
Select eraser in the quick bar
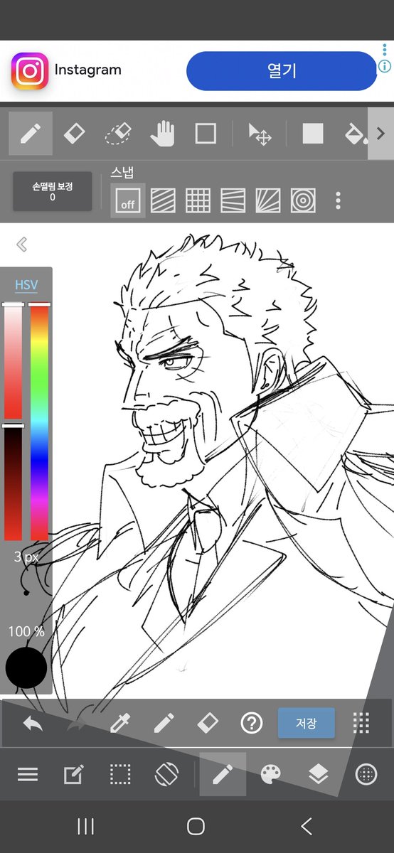[x=207, y=724]
